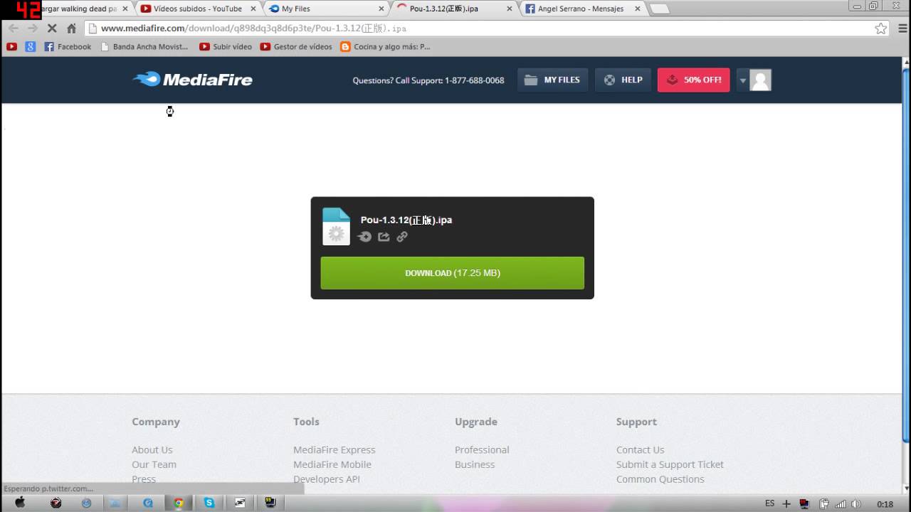Switch to Chrome in the taskbar
The image size is (911, 512).
[x=179, y=503]
